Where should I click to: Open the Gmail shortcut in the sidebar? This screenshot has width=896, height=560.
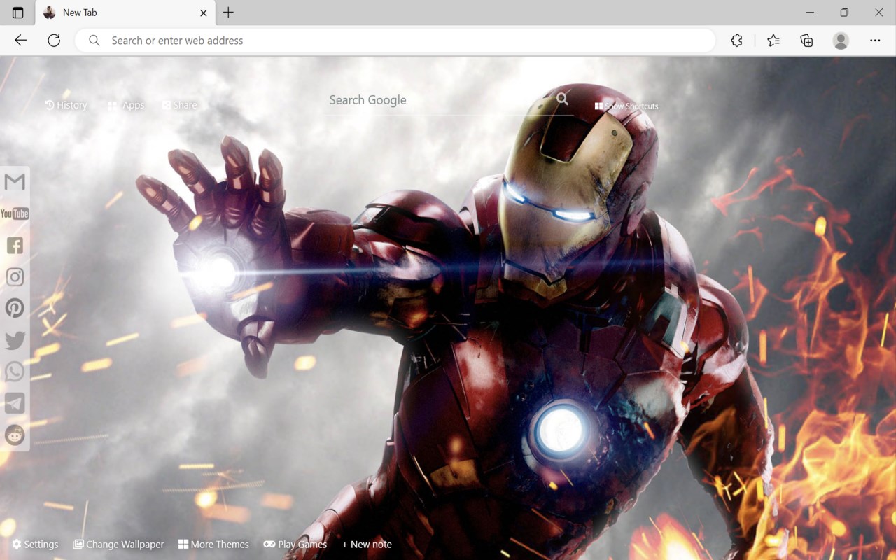click(15, 182)
